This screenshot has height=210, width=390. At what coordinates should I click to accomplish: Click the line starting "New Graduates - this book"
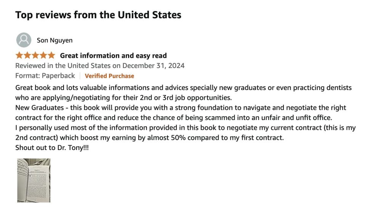[x=181, y=108]
